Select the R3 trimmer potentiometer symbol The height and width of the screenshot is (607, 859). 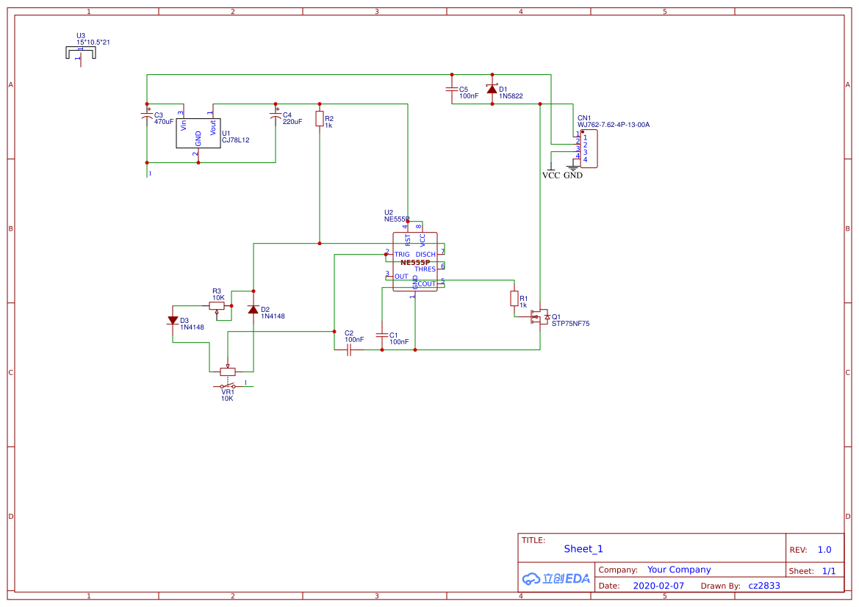tap(217, 308)
